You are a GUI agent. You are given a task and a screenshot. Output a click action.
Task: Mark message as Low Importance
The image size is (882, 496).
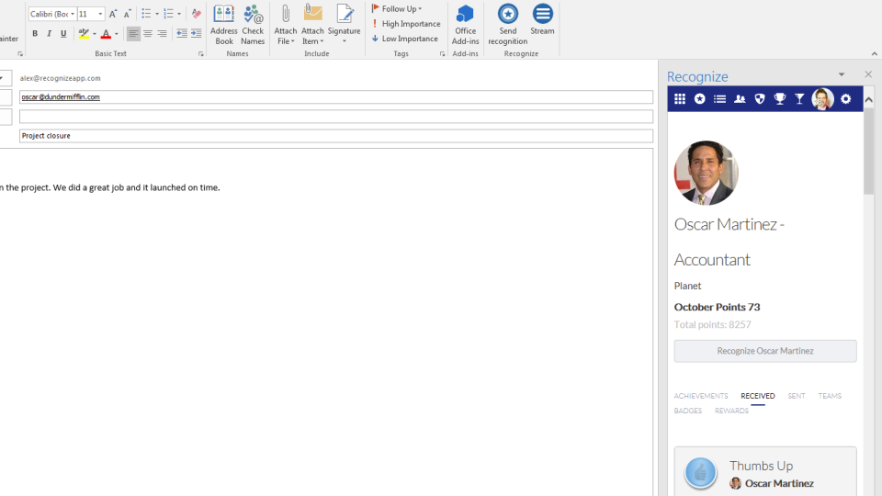(x=404, y=39)
